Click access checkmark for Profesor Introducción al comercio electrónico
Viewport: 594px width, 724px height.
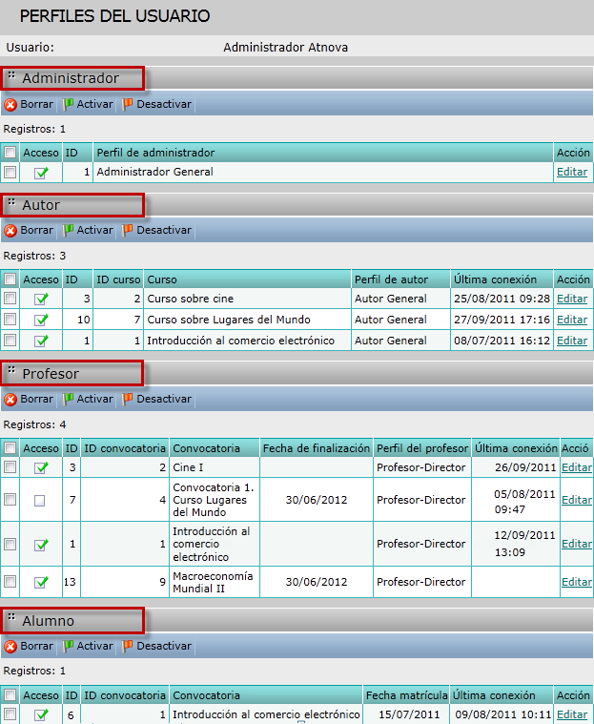coord(41,545)
